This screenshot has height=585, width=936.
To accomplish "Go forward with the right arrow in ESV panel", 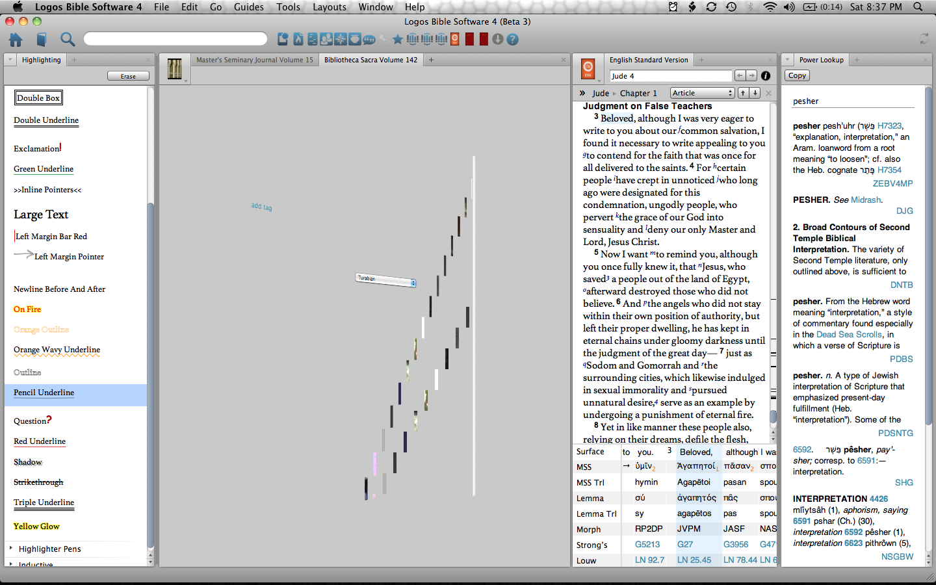I will [751, 76].
